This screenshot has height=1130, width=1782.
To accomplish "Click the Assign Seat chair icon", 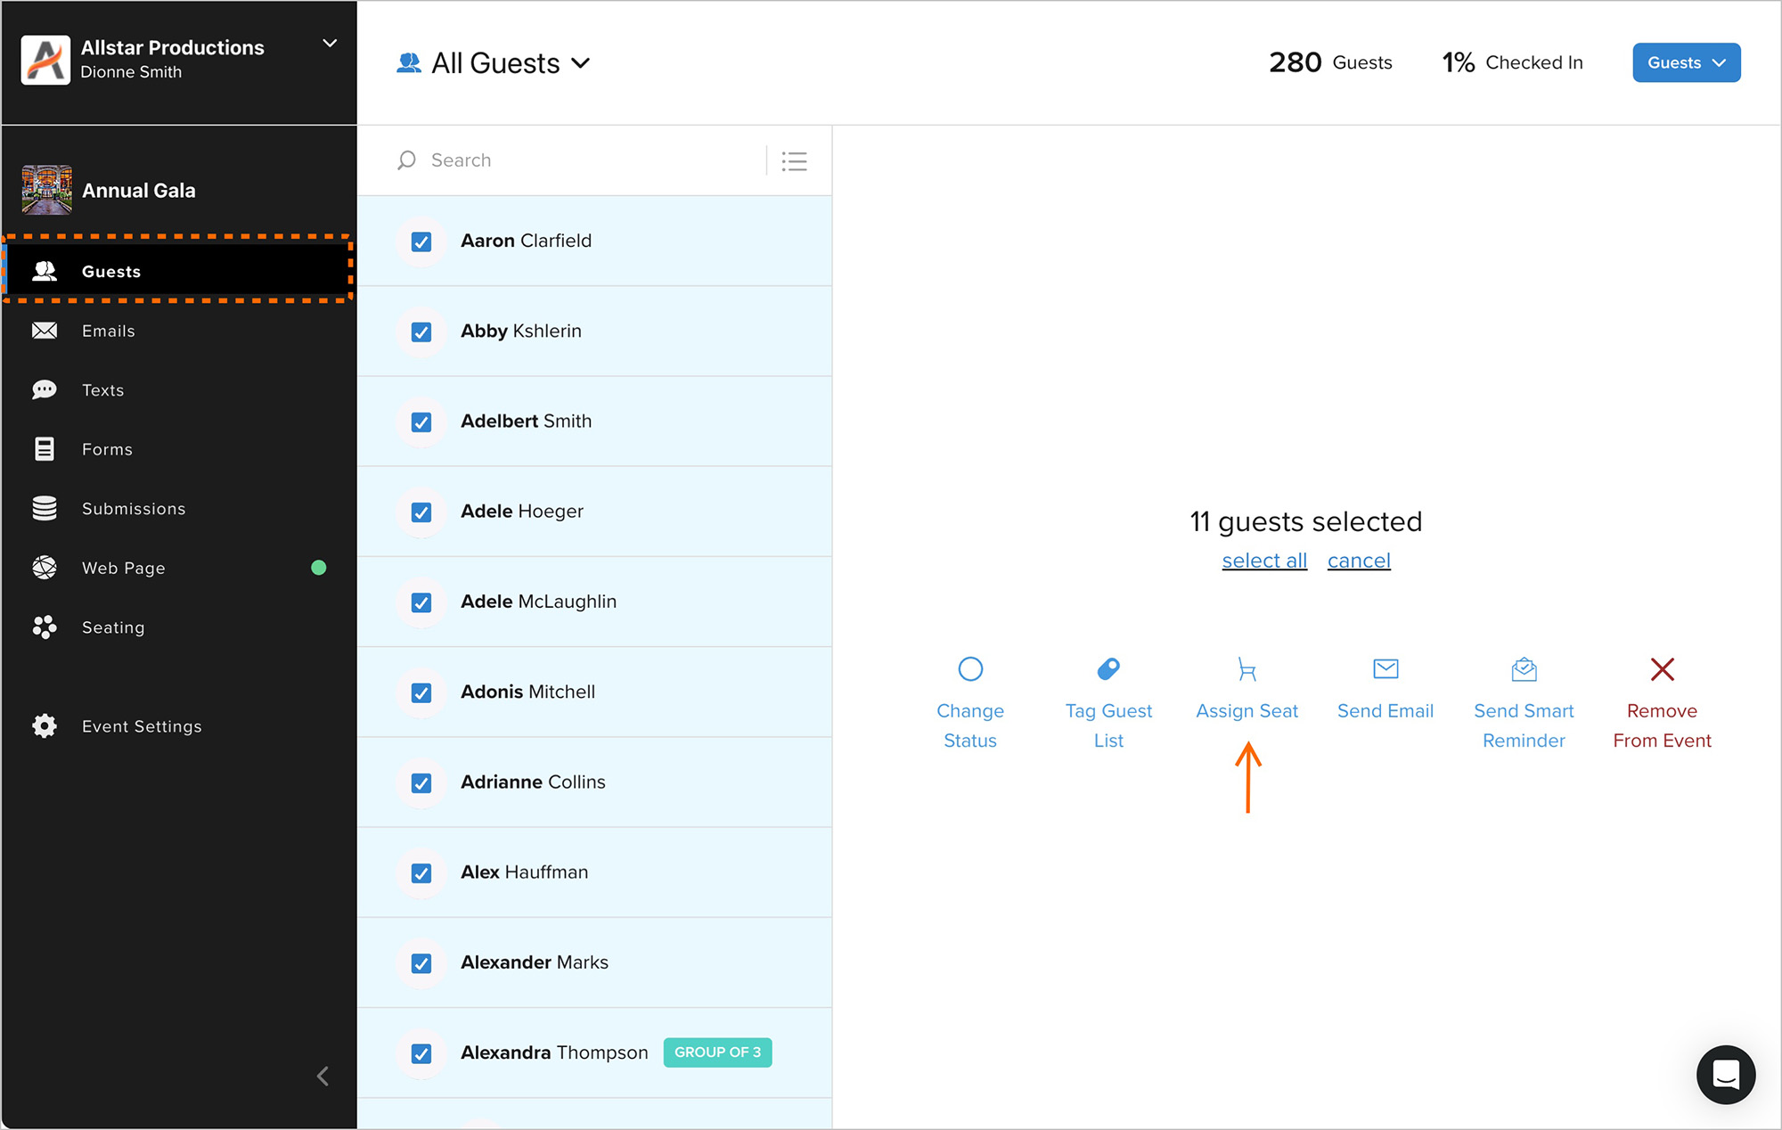I will pyautogui.click(x=1247, y=669).
